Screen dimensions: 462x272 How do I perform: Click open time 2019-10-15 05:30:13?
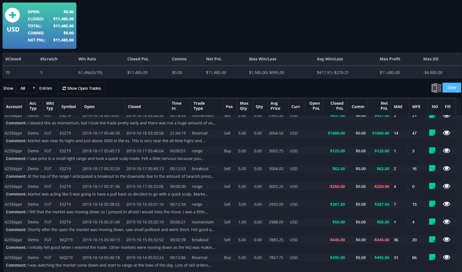click(x=101, y=240)
